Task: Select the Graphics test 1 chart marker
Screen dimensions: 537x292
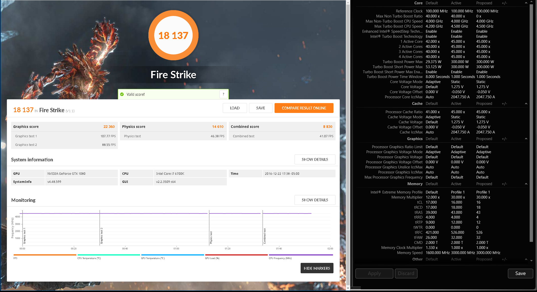Action: point(25,236)
